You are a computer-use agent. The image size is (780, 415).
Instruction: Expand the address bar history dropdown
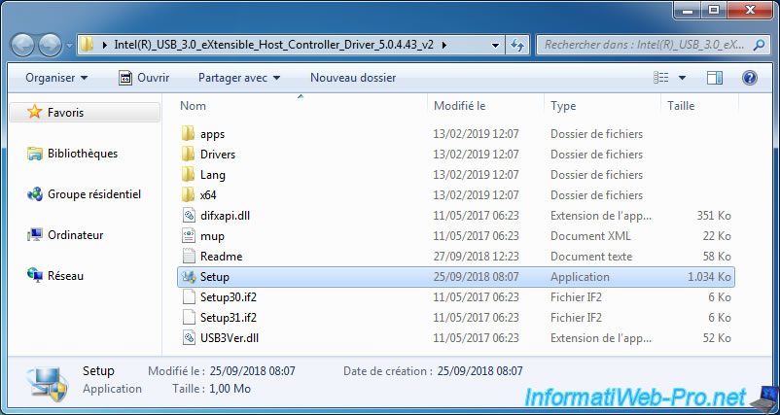click(495, 45)
